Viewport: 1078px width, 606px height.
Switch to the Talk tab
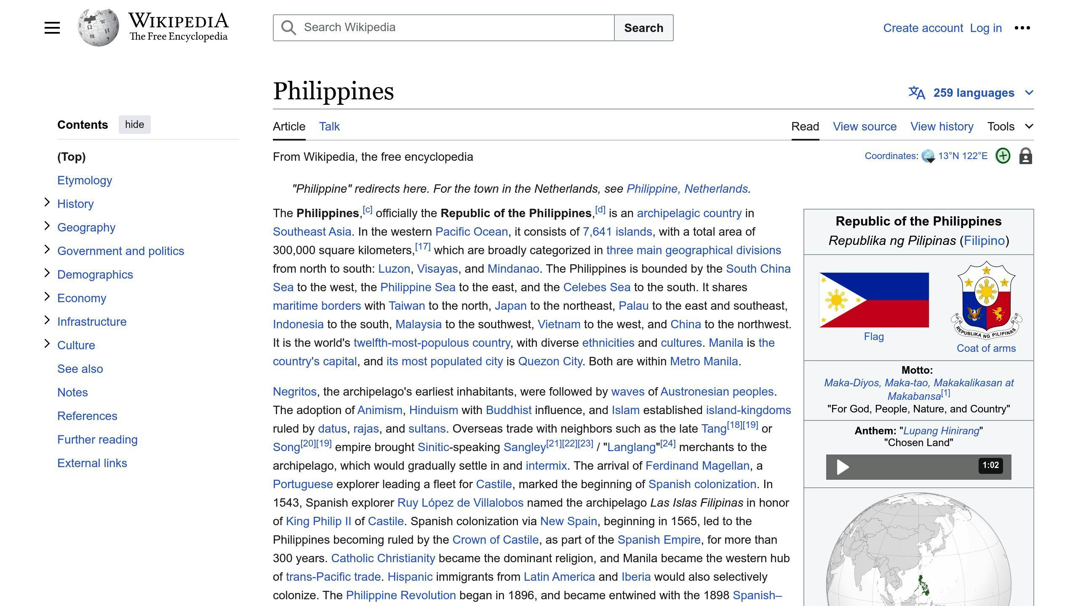pyautogui.click(x=329, y=126)
